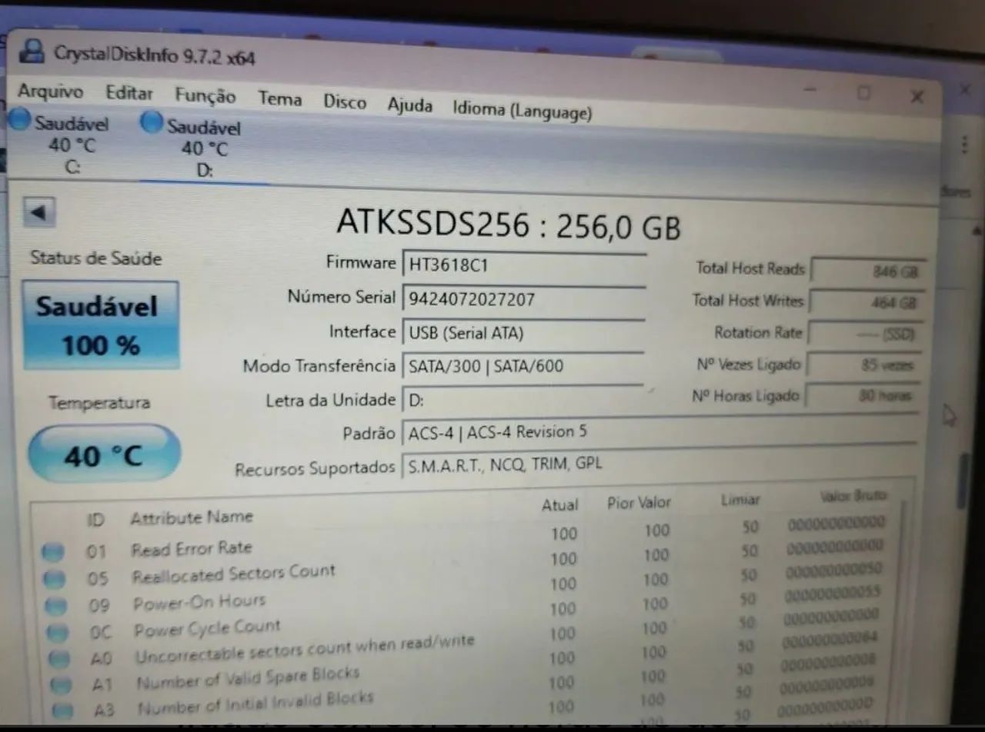Click the status icon for attribute A1
The image size is (985, 732).
click(x=61, y=684)
